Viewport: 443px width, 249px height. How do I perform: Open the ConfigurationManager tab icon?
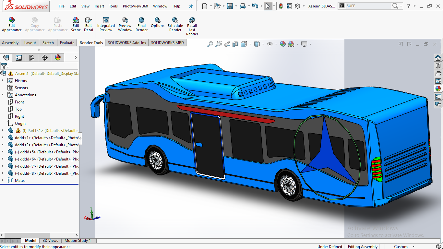point(32,58)
